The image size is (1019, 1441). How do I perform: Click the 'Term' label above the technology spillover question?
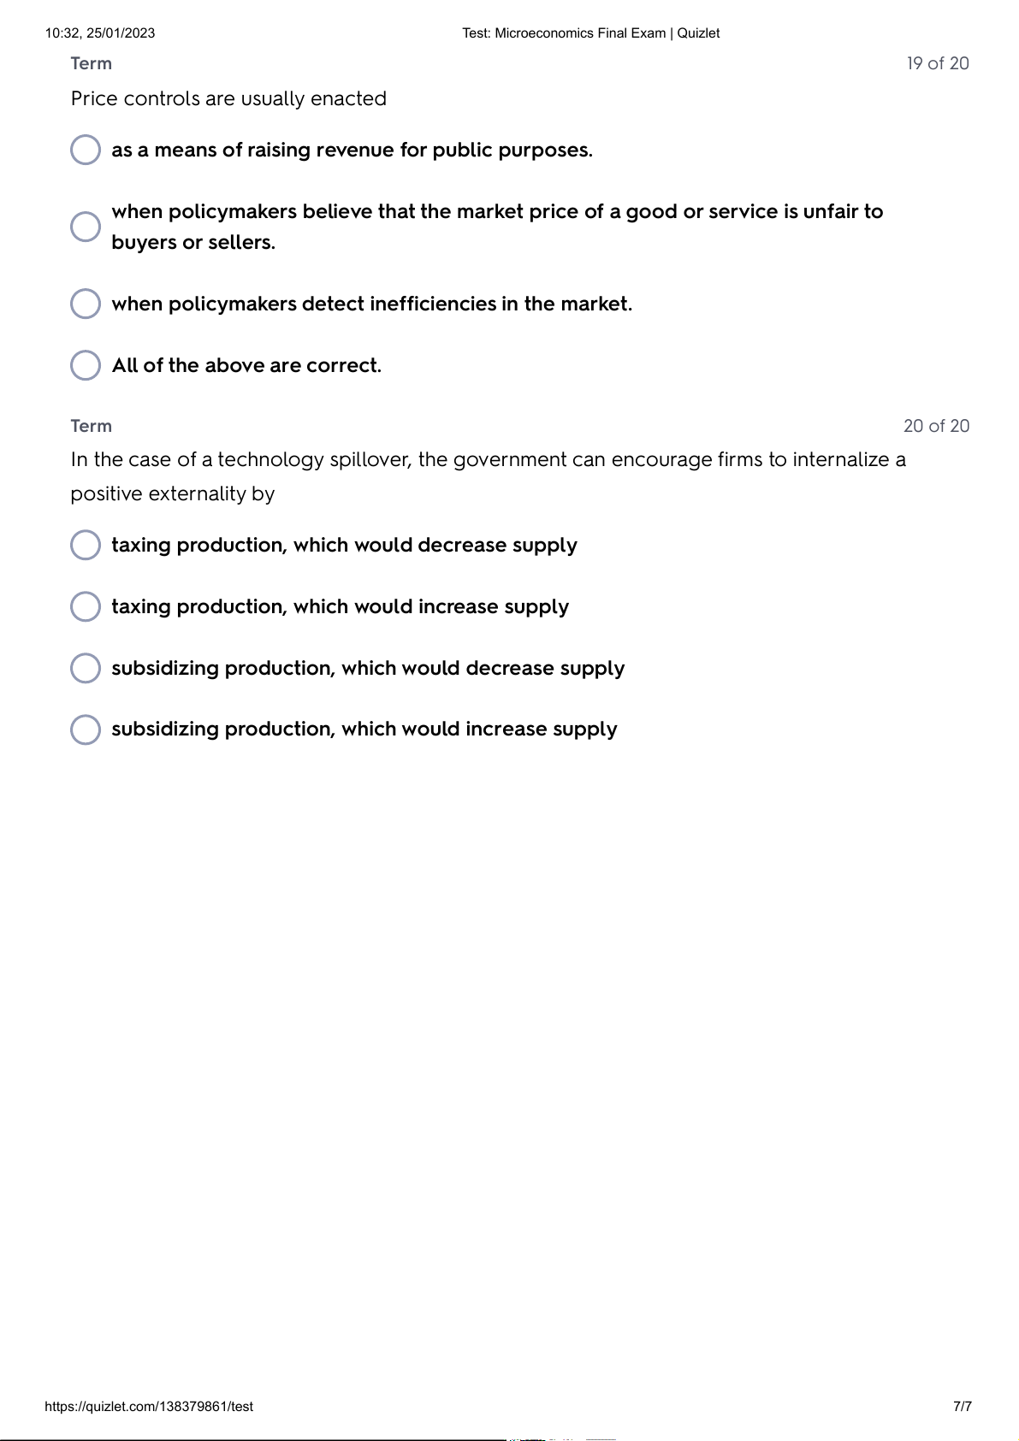point(92,426)
